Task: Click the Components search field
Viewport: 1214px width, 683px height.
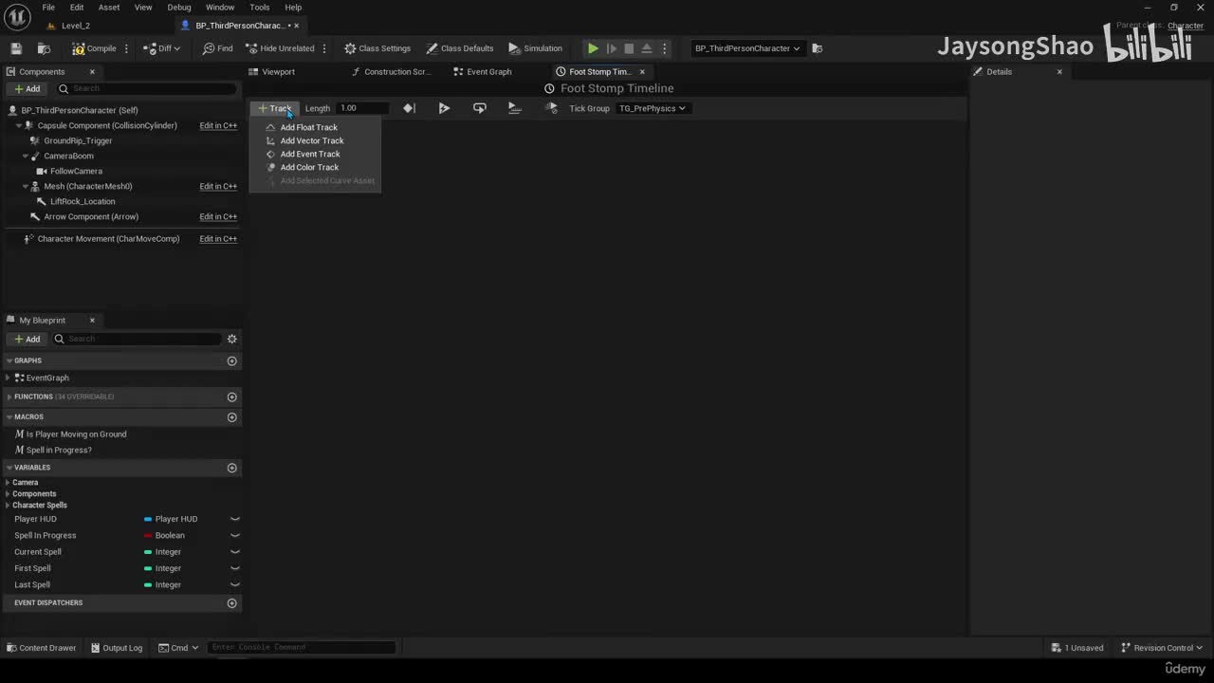Action: [x=145, y=89]
